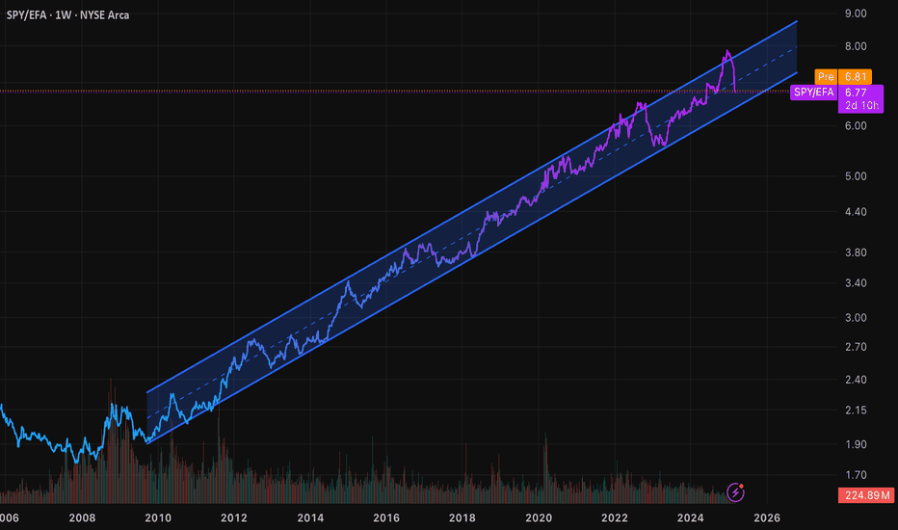Click the 8.00 price axis label
The width and height of the screenshot is (898, 530).
(x=856, y=46)
